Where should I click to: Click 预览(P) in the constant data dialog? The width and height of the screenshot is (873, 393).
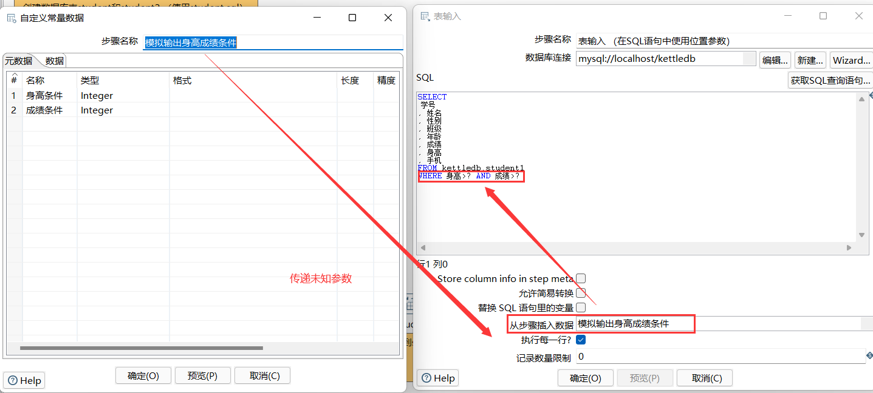coord(202,375)
